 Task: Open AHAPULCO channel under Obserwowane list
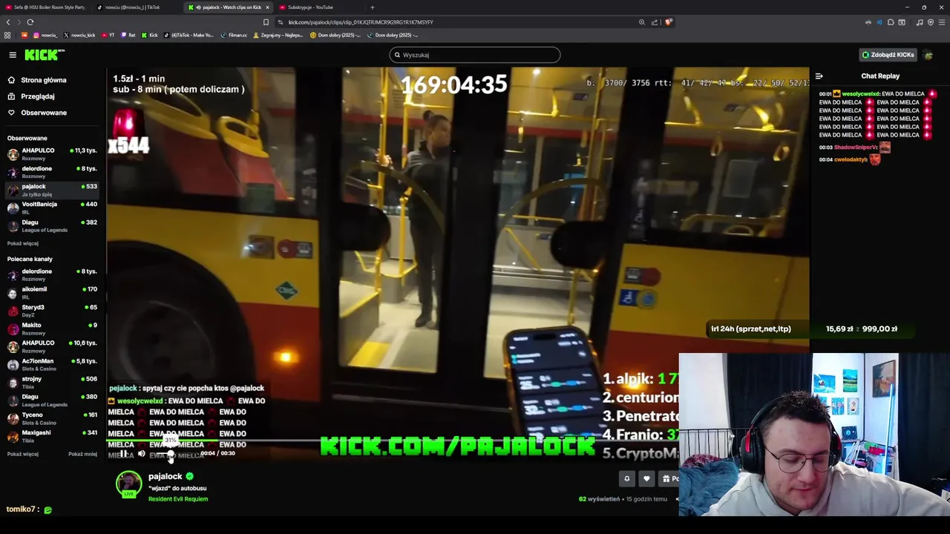click(52, 154)
